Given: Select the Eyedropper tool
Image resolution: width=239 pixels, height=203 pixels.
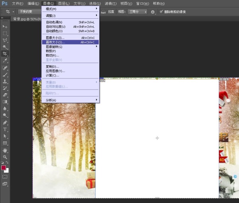Looking at the screenshot, I should (x=5, y=61).
